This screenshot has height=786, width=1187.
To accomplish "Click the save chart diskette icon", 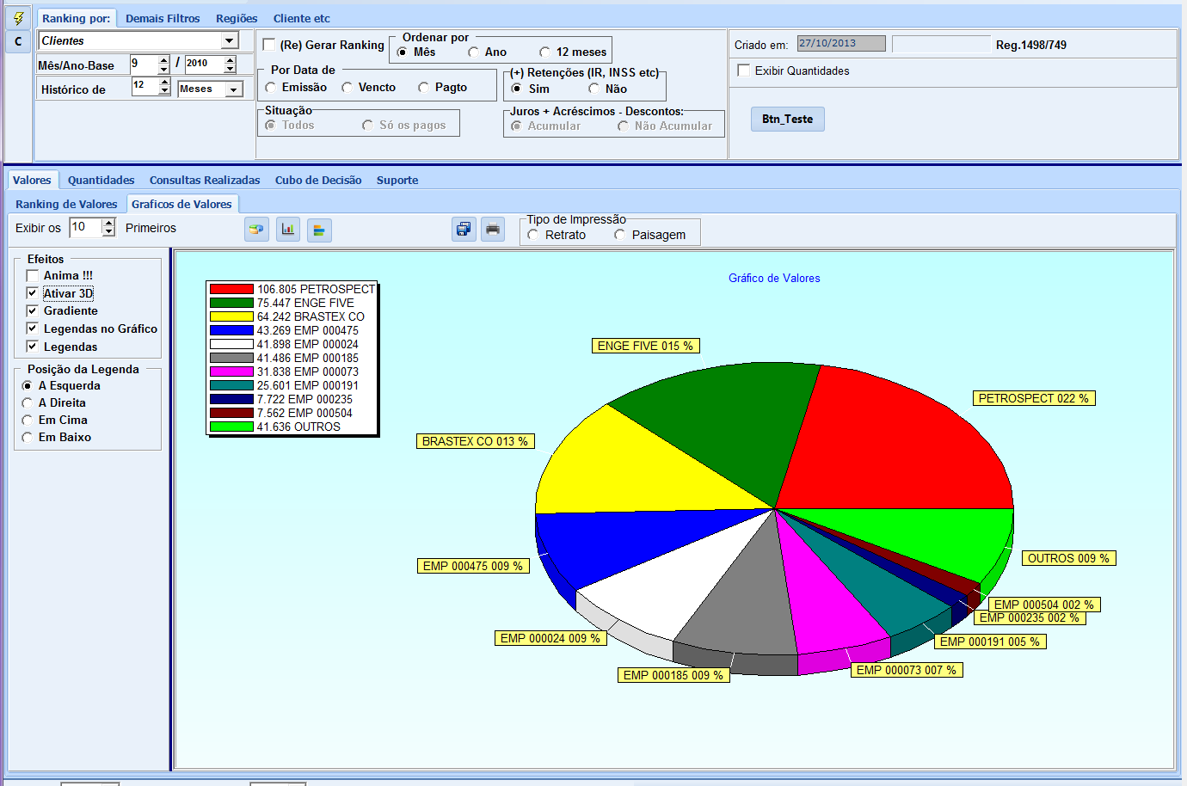I will coord(464,229).
